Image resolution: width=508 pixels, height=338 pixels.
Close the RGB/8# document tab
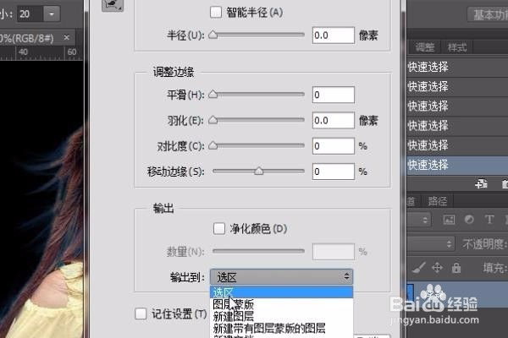[x=66, y=37]
